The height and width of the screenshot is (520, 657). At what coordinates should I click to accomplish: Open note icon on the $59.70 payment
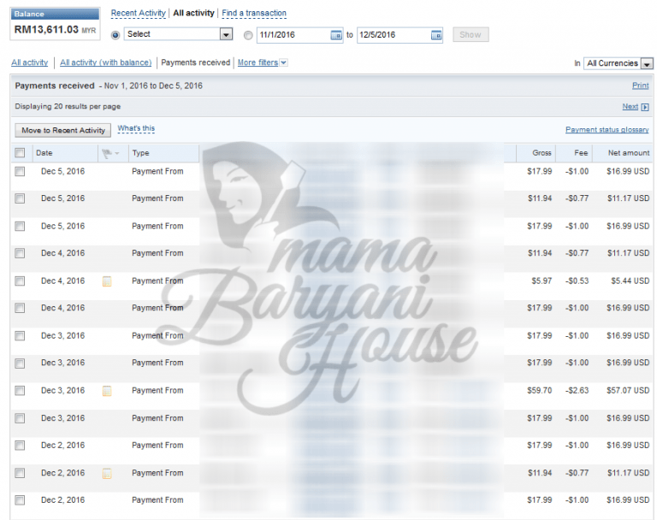coord(107,391)
